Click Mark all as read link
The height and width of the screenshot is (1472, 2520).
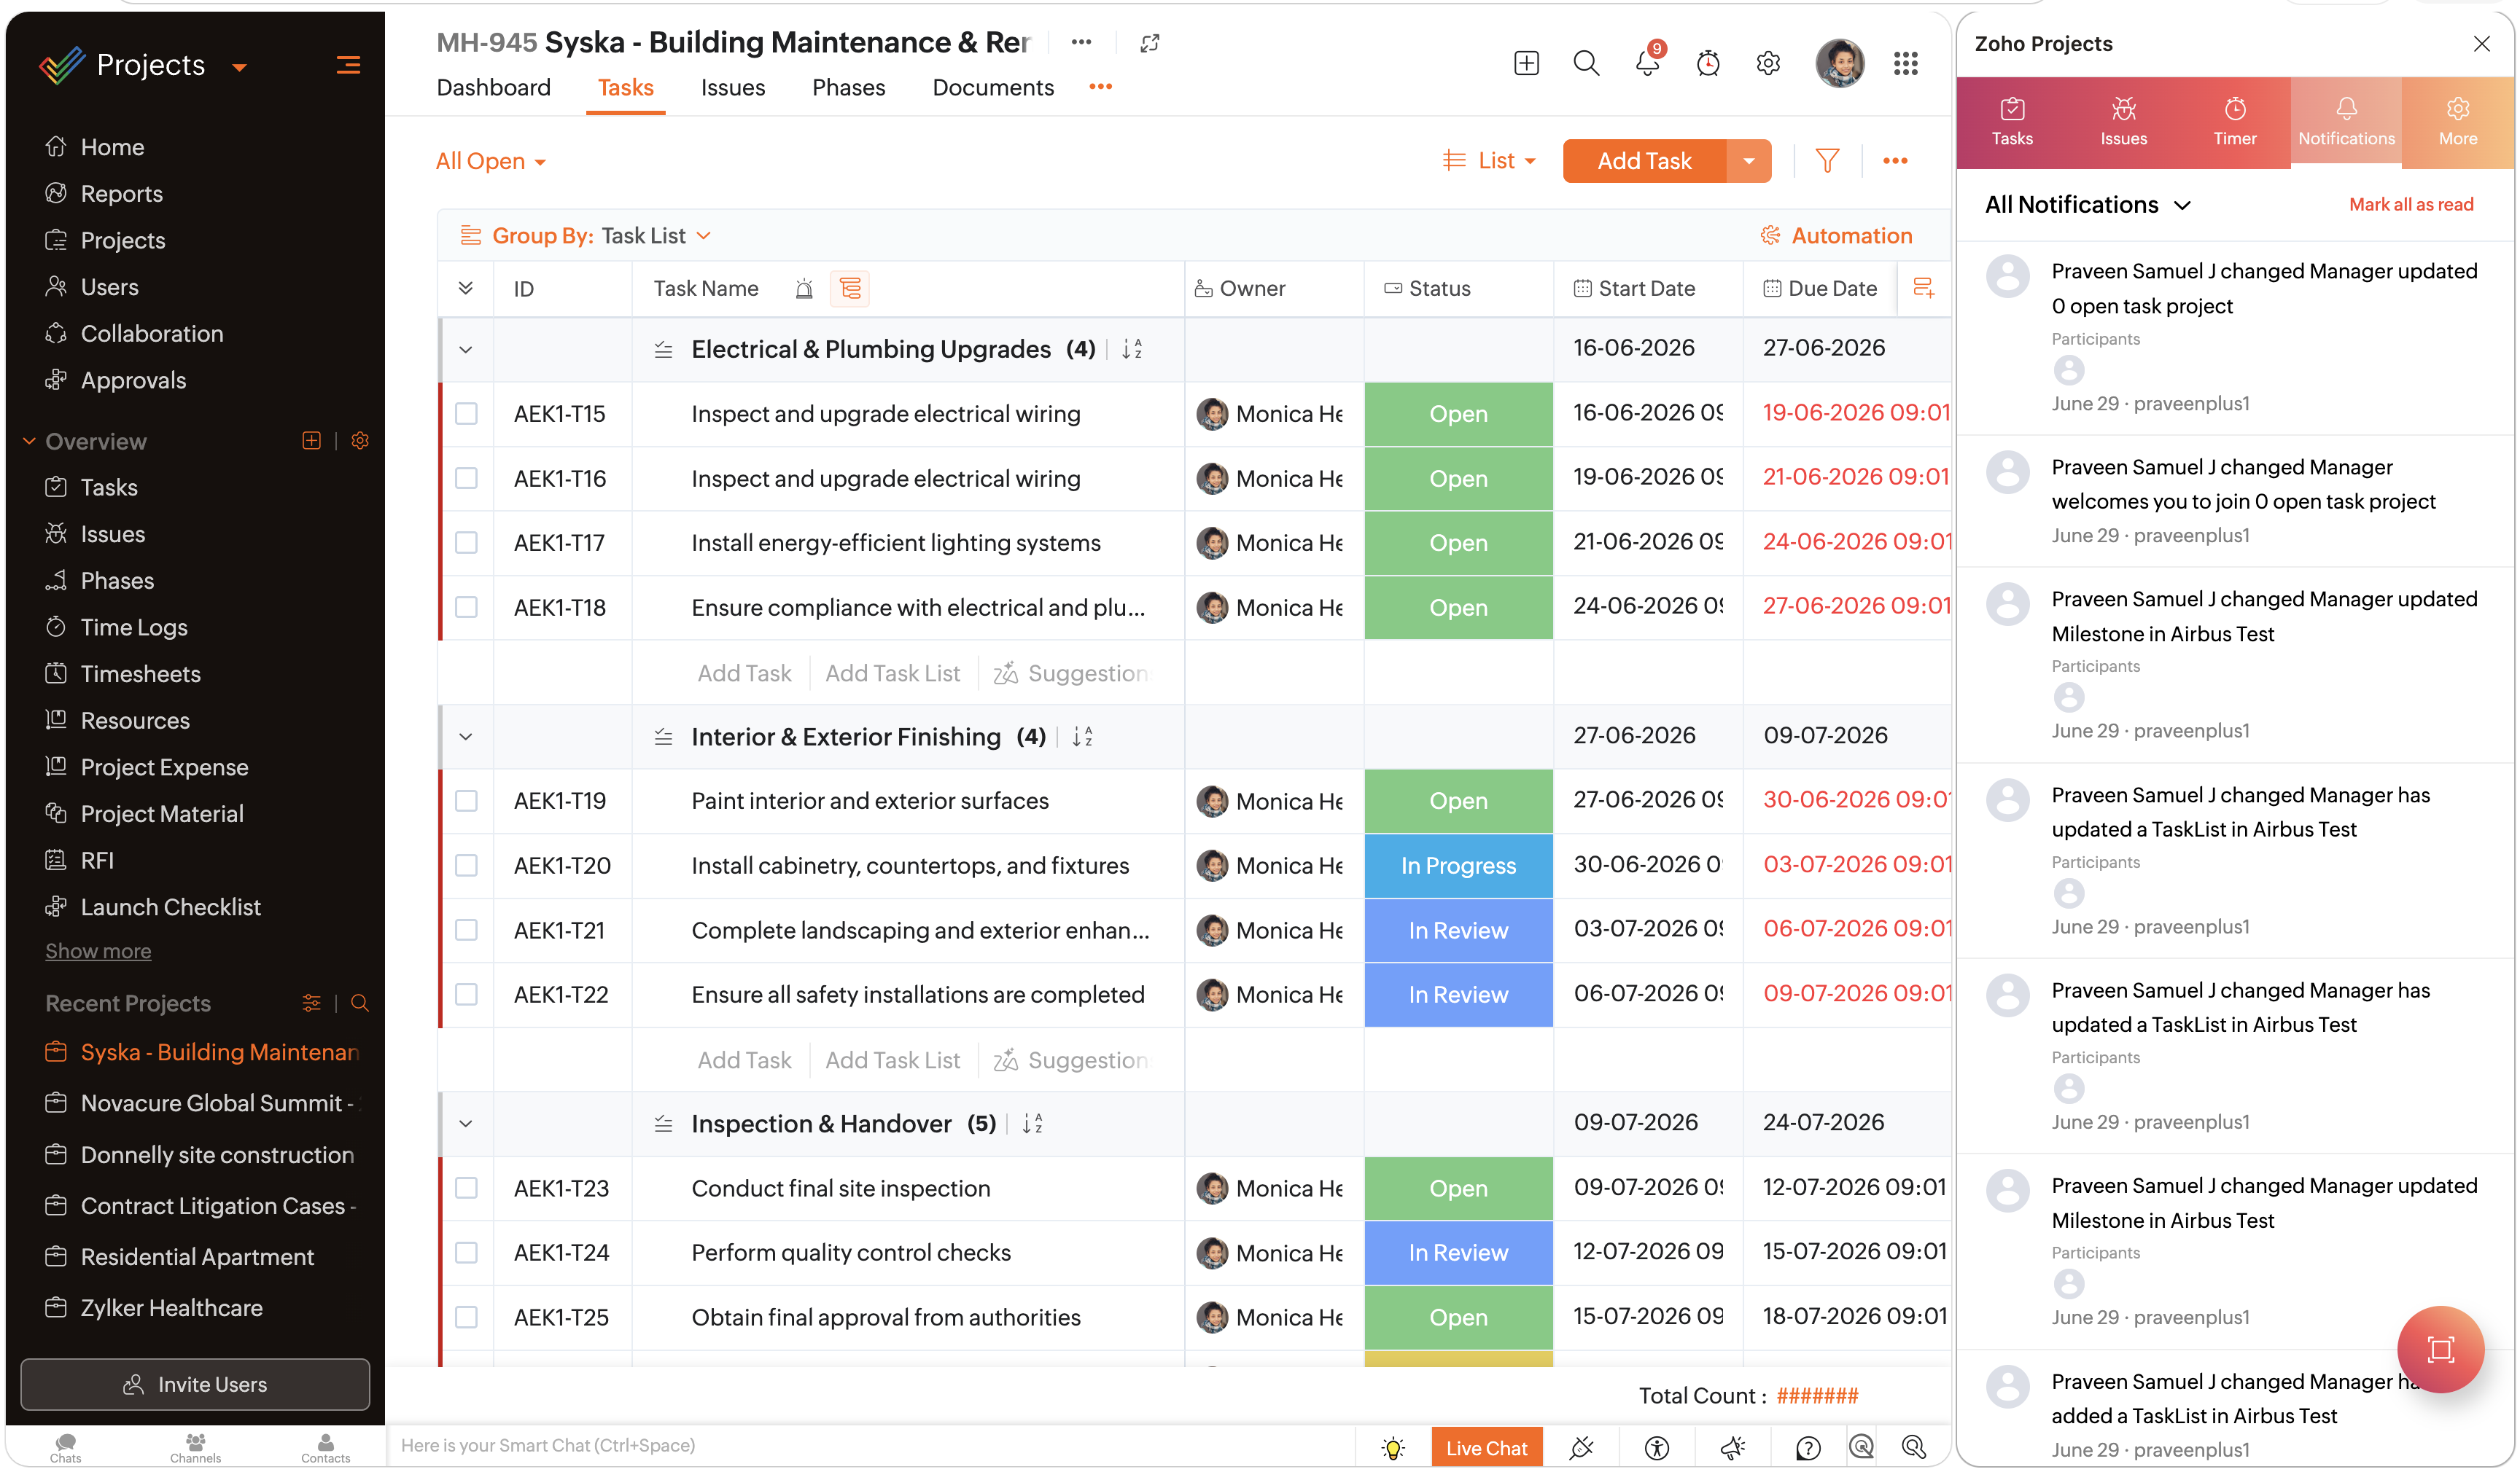[2411, 205]
